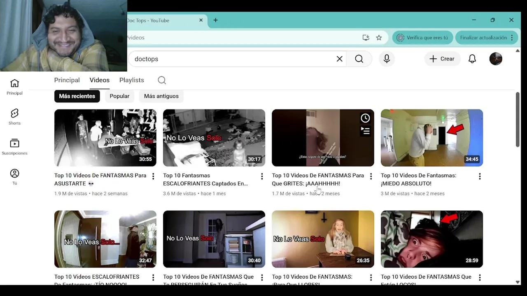This screenshot has width=527, height=296.
Task: Filter by Más antiguos chip
Action: point(161,96)
